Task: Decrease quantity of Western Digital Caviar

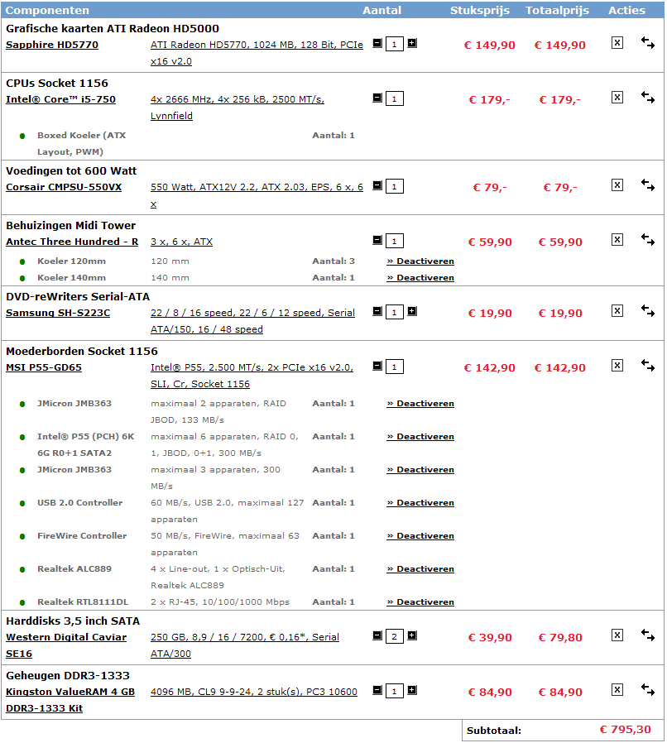Action: 377,636
